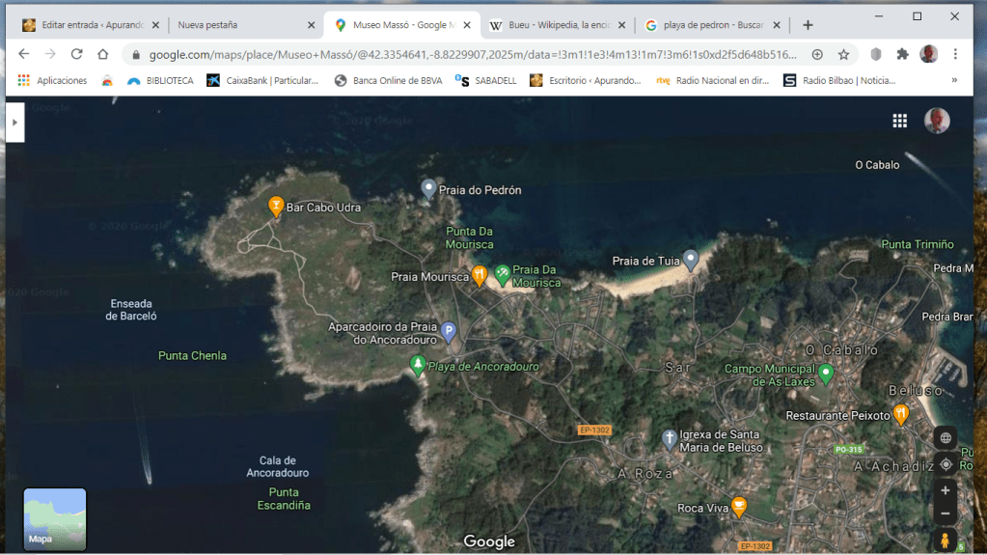This screenshot has width=987, height=555.
Task: Reload the current page
Action: point(76,55)
